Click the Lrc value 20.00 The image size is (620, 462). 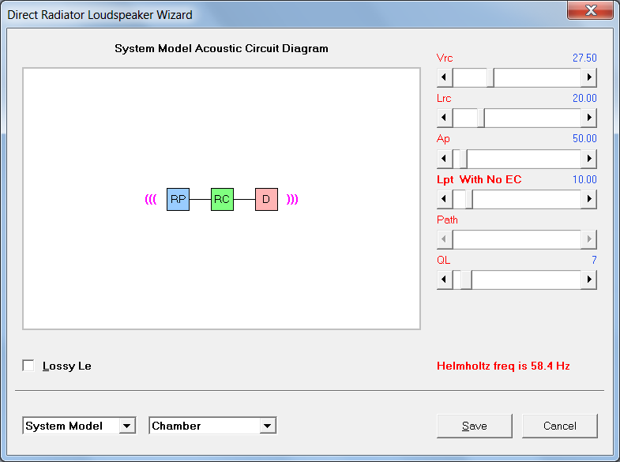pyautogui.click(x=584, y=98)
